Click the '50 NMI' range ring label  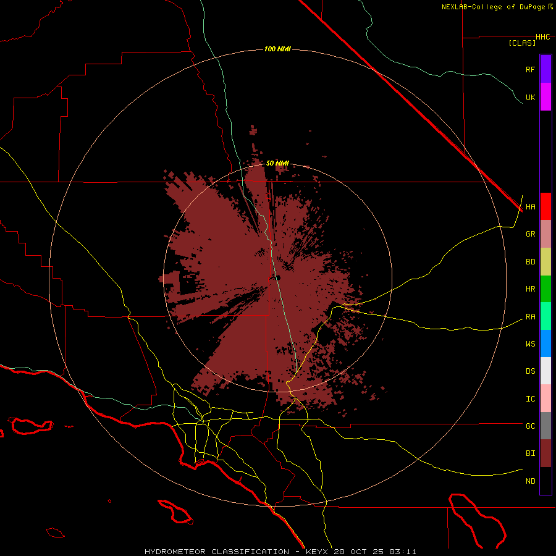click(277, 164)
